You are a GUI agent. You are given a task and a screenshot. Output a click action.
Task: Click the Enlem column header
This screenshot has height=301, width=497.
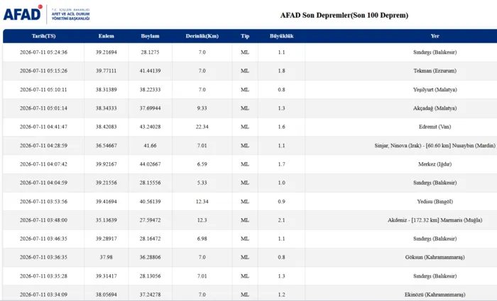106,36
